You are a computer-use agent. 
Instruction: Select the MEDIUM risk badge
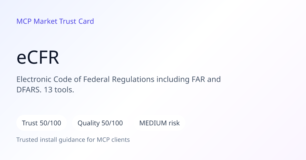[159, 123]
